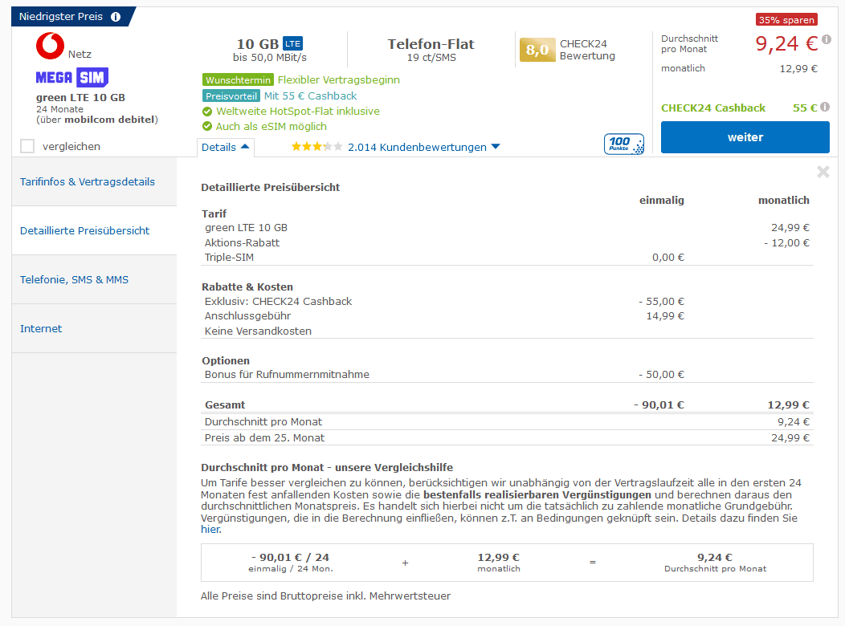Click the green Wunschtermin label

[238, 80]
